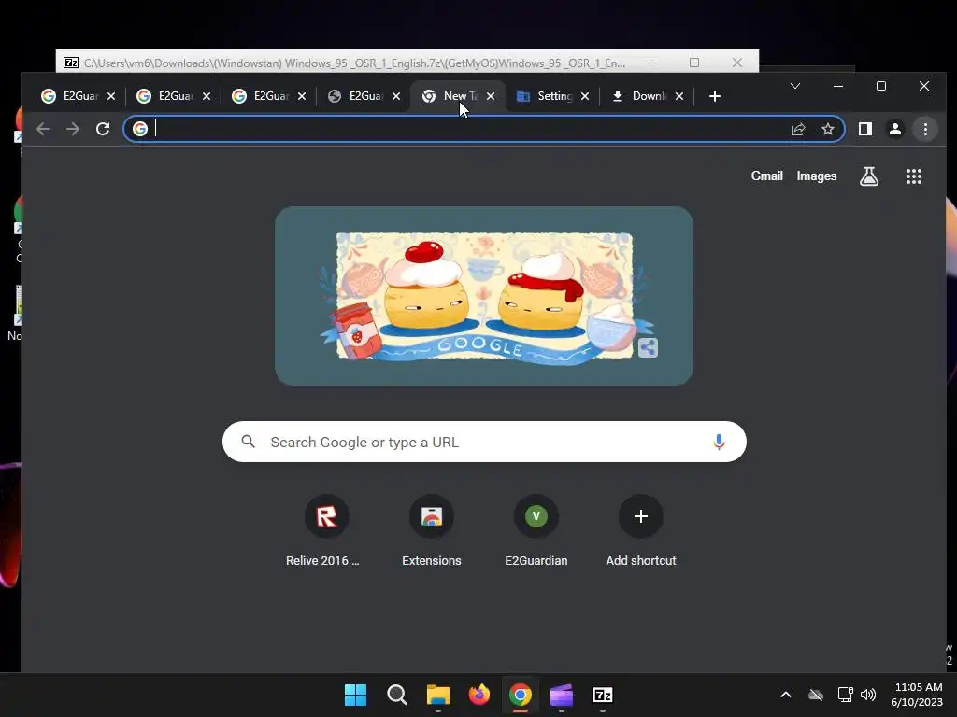Click the browser back arrow
The image size is (957, 717).
[43, 129]
